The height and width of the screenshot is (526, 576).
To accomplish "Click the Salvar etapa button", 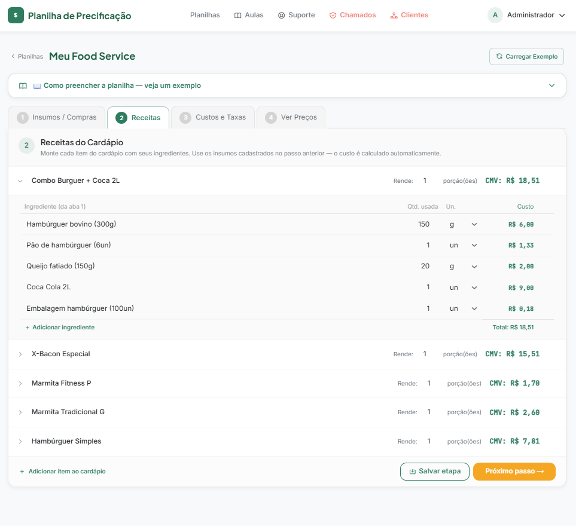I will click(x=435, y=471).
